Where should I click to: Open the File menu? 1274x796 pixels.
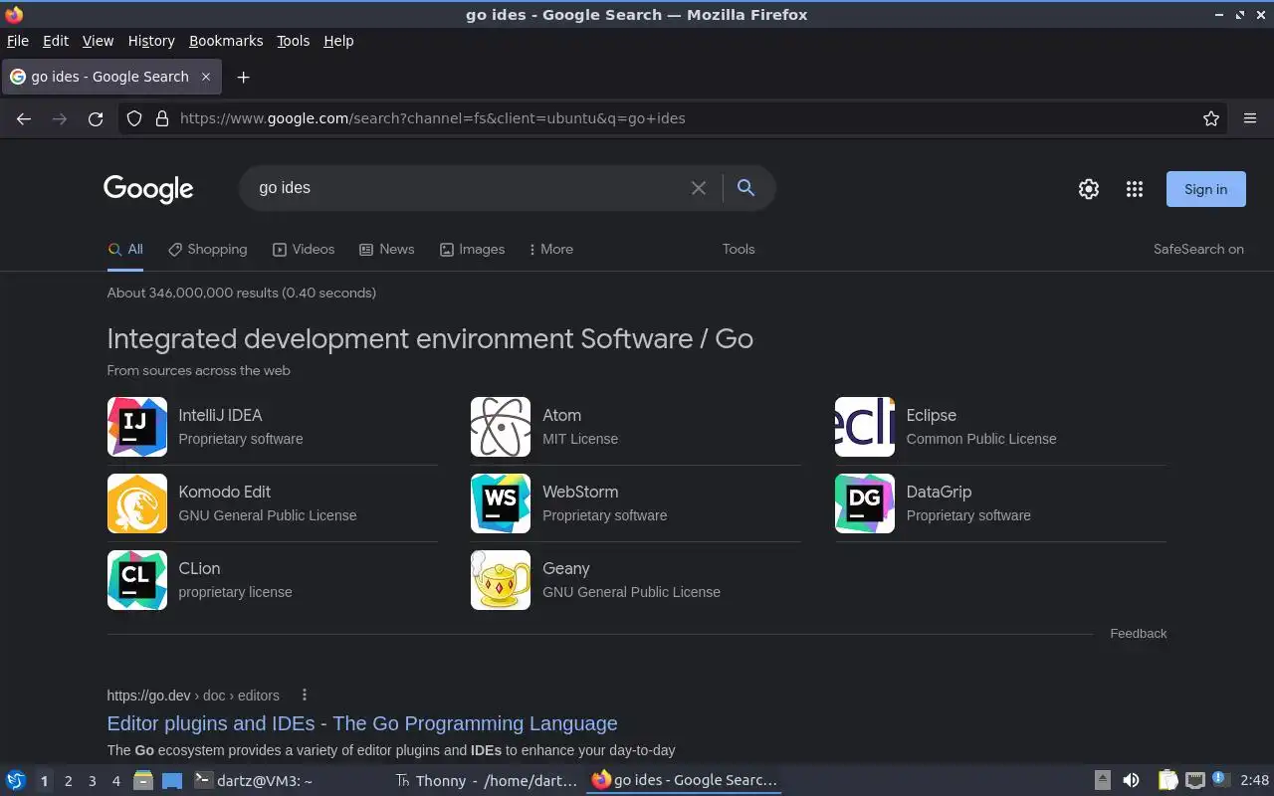tap(18, 41)
